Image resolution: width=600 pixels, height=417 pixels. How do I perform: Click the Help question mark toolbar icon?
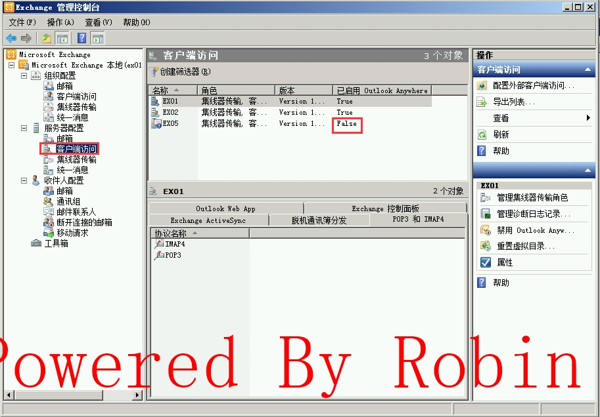point(82,38)
